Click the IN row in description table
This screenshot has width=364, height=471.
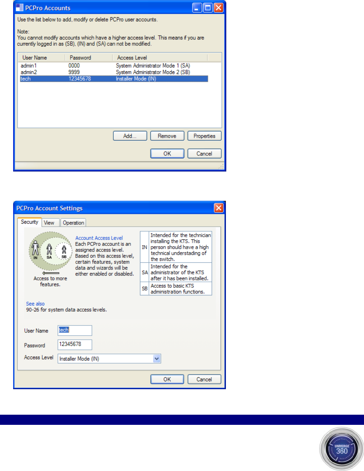pyautogui.click(x=176, y=247)
